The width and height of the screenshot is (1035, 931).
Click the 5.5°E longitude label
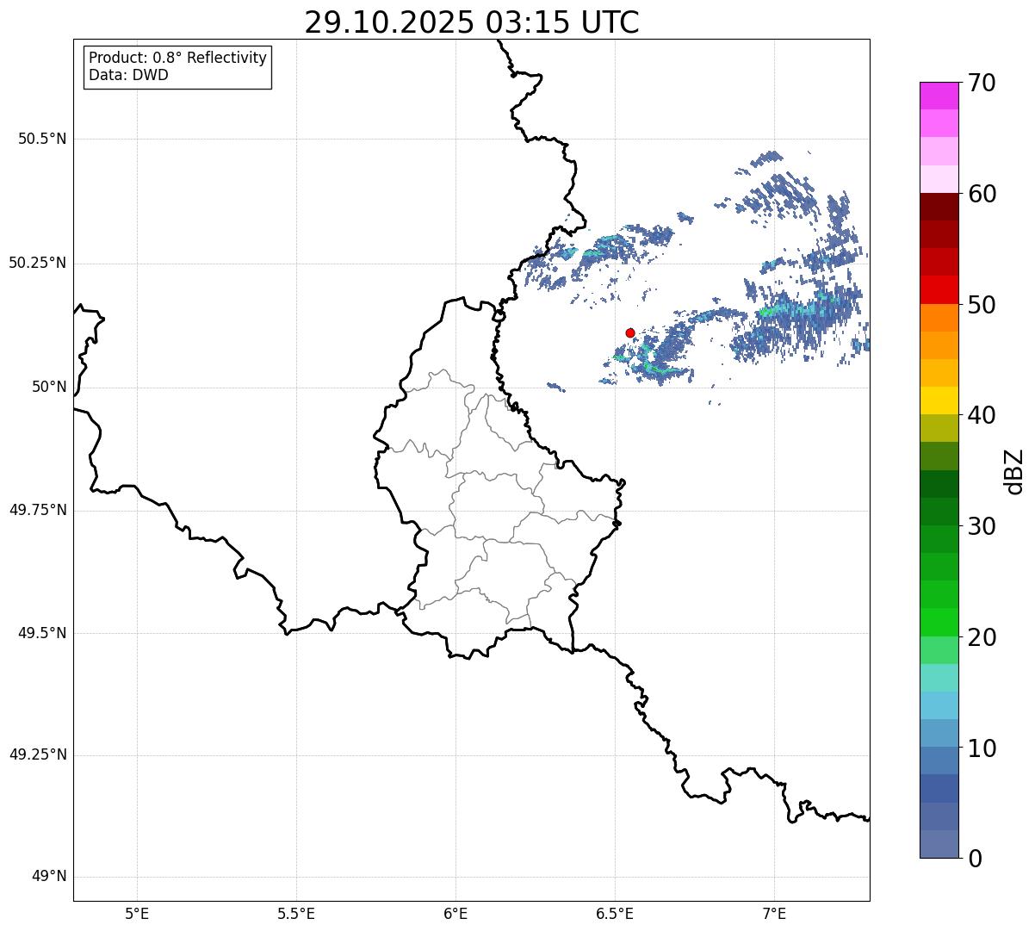(296, 914)
